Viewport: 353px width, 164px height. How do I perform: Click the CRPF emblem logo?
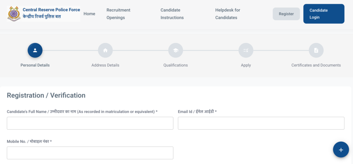coord(14,14)
